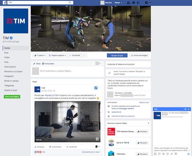Go to Home in the top bar
This screenshot has width=192, height=156.
pos(117,3)
